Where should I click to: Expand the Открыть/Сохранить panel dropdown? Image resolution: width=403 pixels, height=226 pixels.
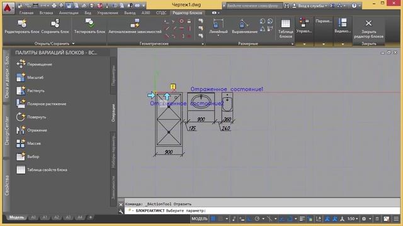(x=73, y=44)
